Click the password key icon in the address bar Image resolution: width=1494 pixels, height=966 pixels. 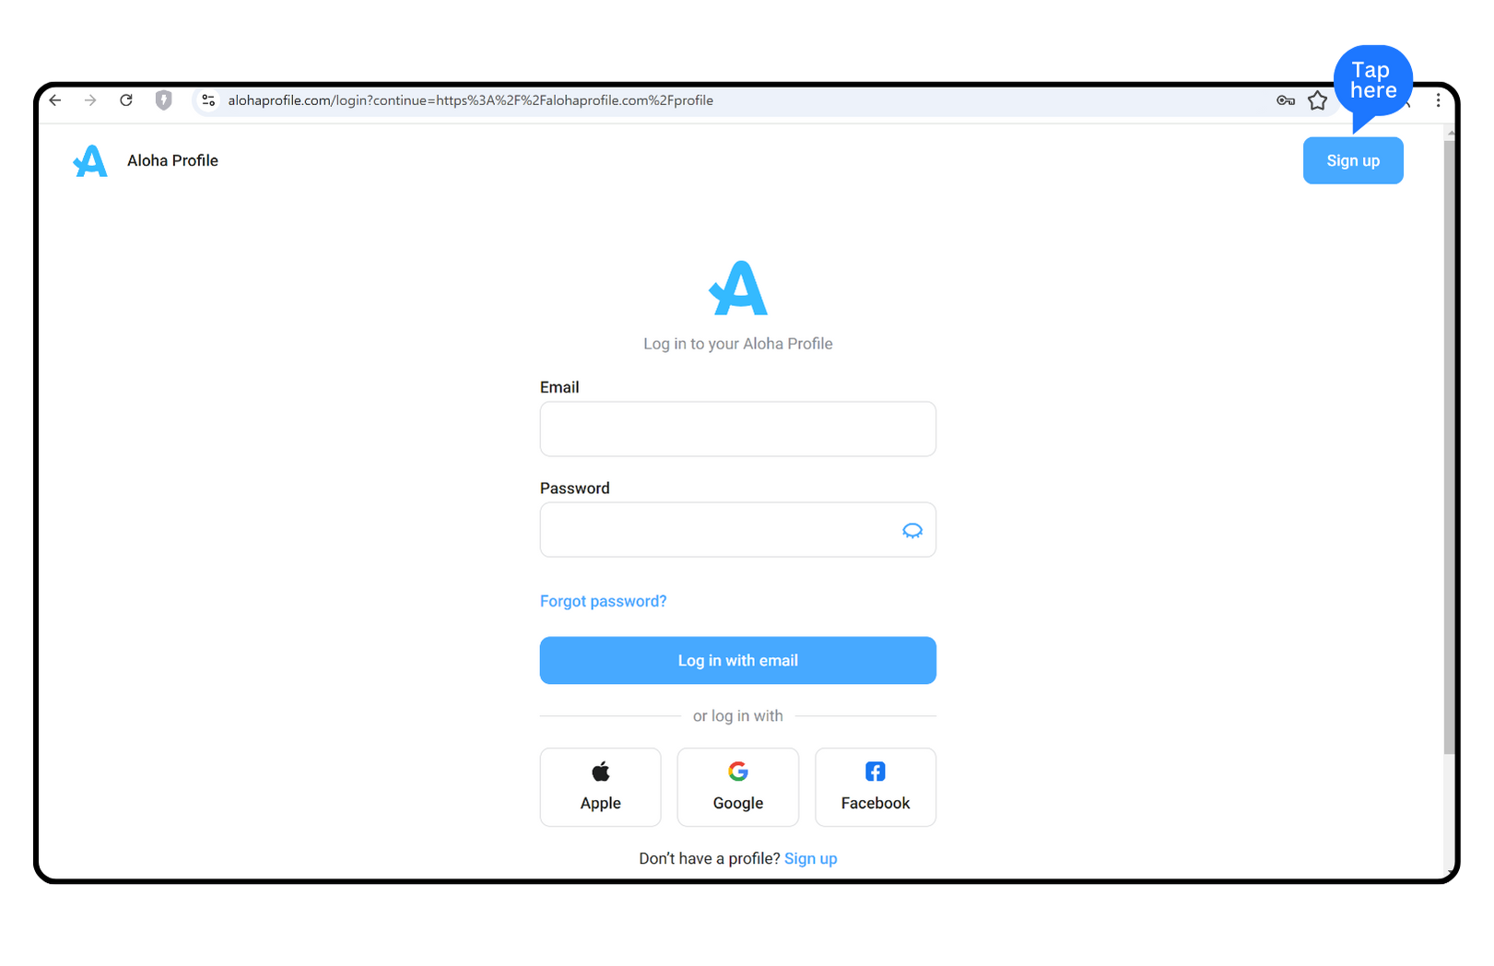point(1286,100)
